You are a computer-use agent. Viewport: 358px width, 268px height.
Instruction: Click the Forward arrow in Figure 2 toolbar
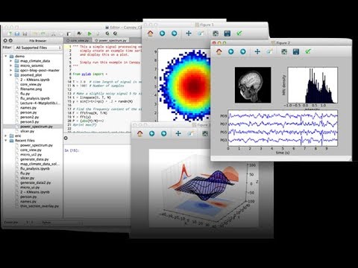[243, 51]
